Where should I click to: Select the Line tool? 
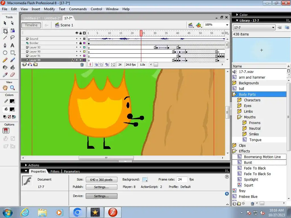[5, 38]
